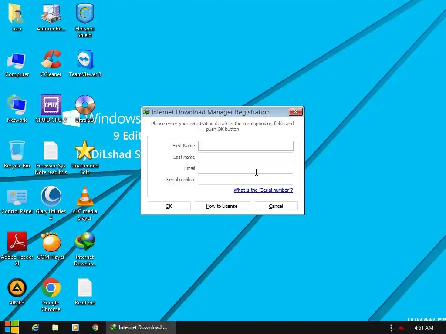Confirm registration with the OK button
Screen dimensions: 446x334
pyautogui.click(x=169, y=206)
